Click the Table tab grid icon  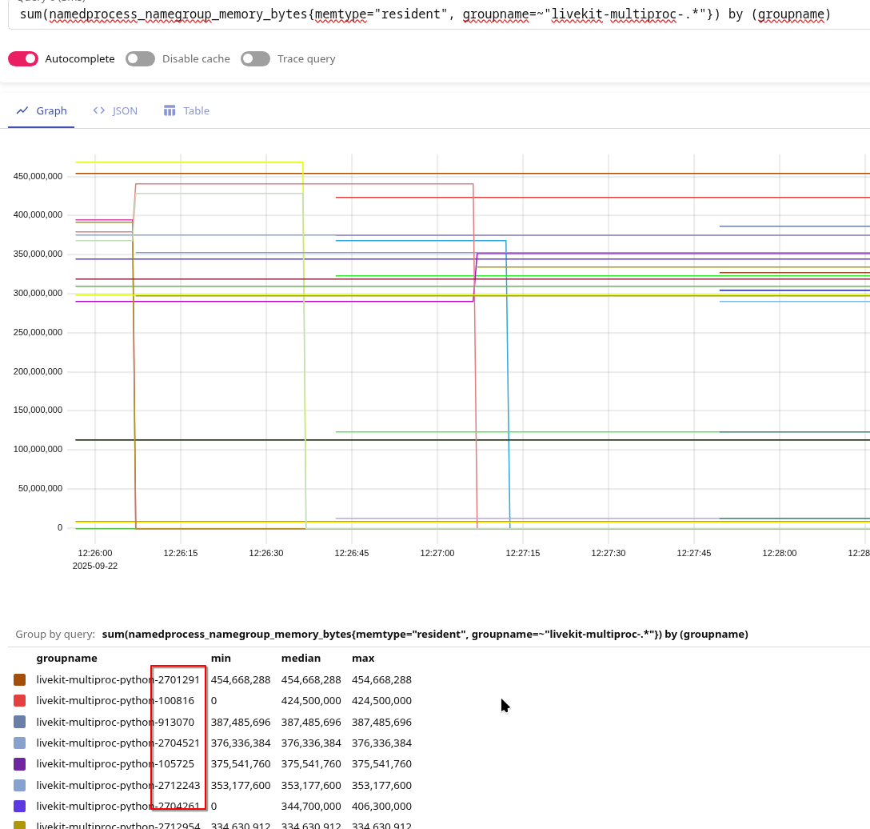170,110
